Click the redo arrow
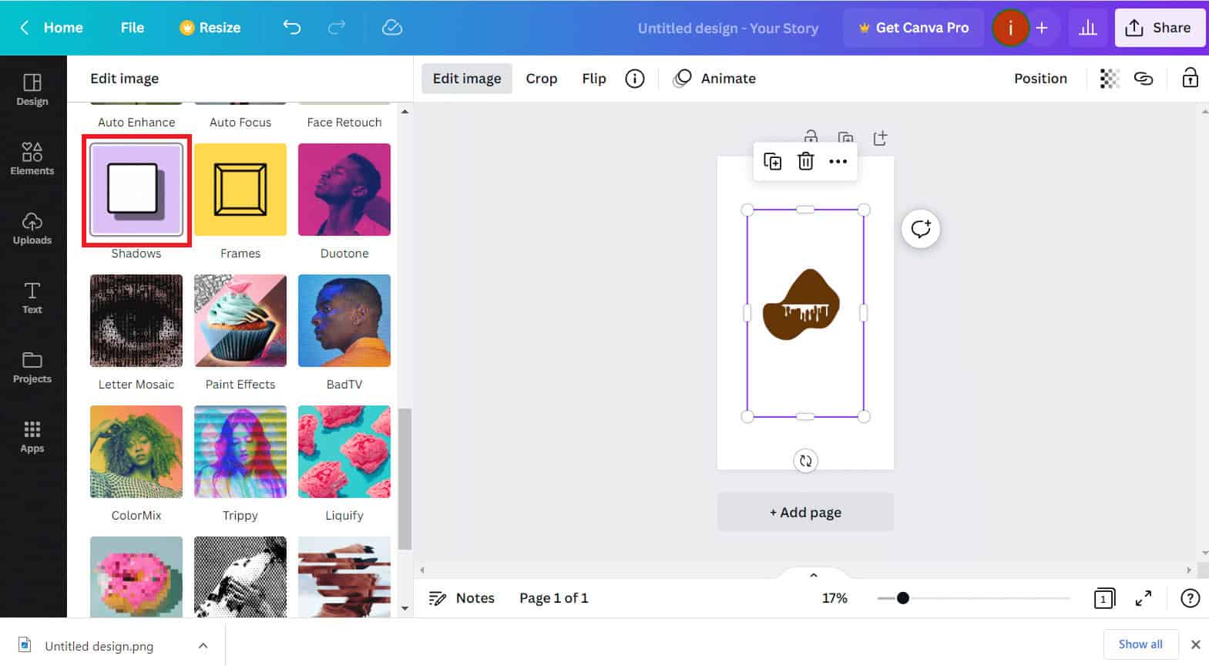Screen dimensions: 1209x666 (x=337, y=28)
